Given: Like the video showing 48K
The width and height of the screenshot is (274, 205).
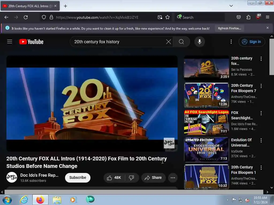Looking at the screenshot, I should click(114, 178).
